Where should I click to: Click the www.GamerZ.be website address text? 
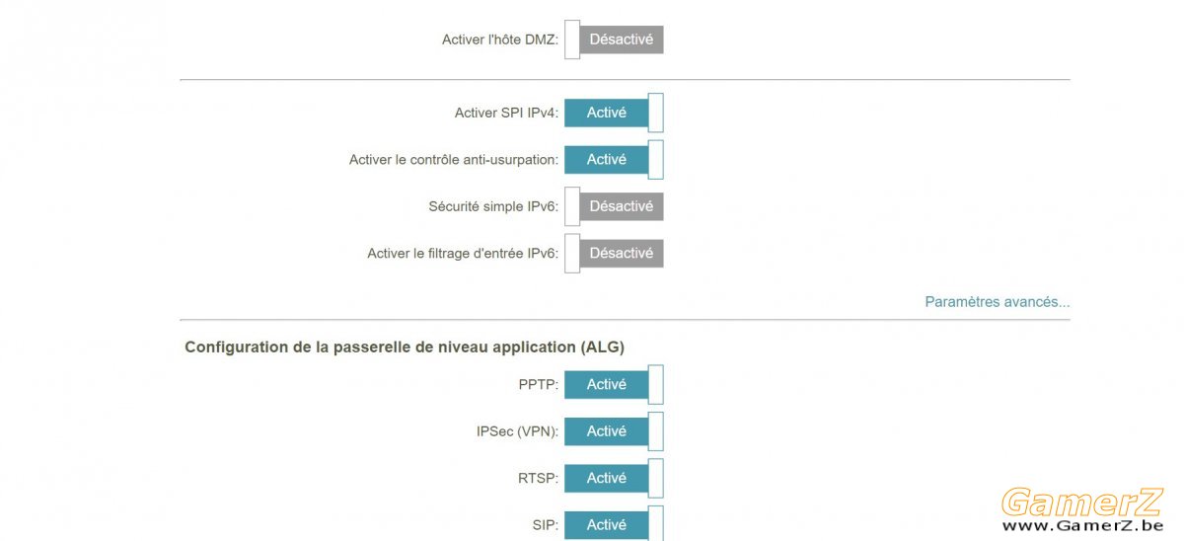coord(1082,526)
